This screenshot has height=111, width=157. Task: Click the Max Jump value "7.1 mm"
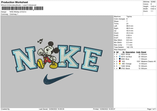[x=129, y=45]
